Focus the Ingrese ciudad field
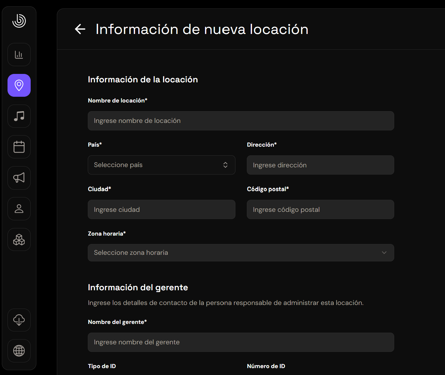The width and height of the screenshot is (445, 375). pyautogui.click(x=161, y=209)
